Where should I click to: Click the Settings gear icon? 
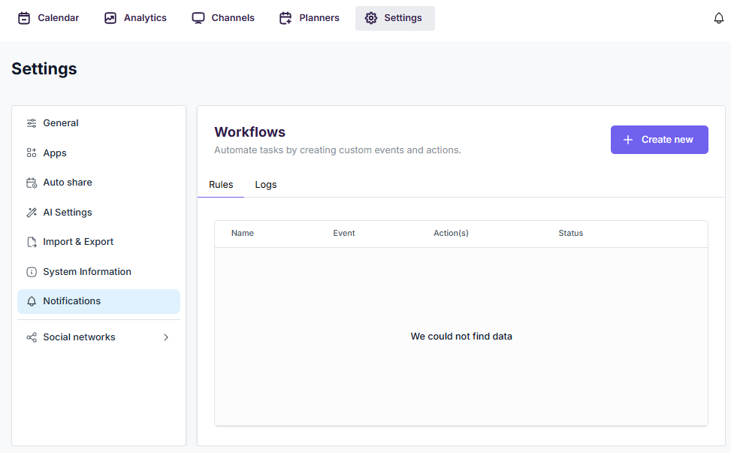tap(371, 18)
